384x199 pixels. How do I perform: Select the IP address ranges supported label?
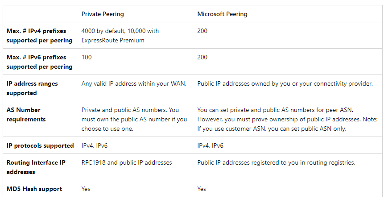point(32,88)
